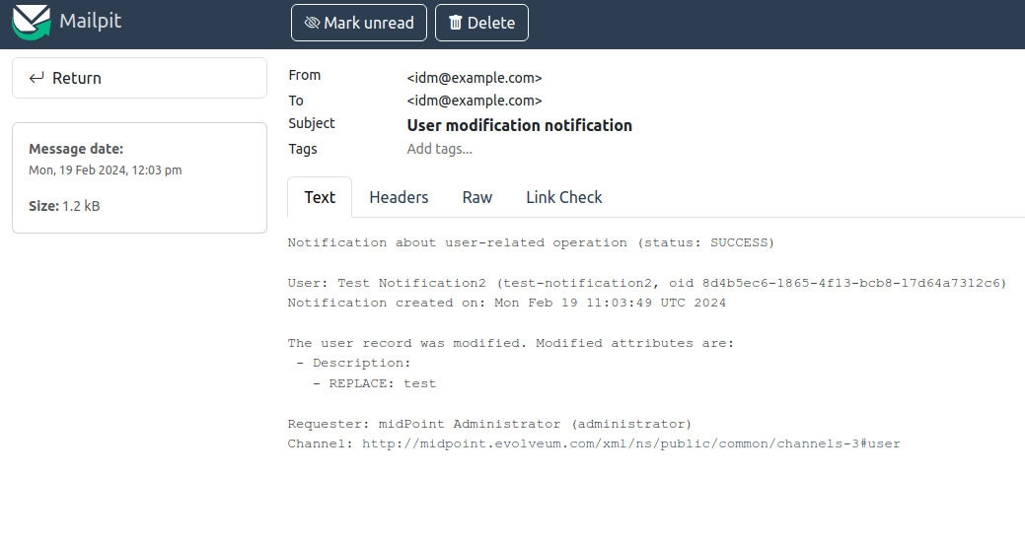The width and height of the screenshot is (1025, 543).
Task: Click the Mailpit envelope logo icon
Action: [32, 22]
